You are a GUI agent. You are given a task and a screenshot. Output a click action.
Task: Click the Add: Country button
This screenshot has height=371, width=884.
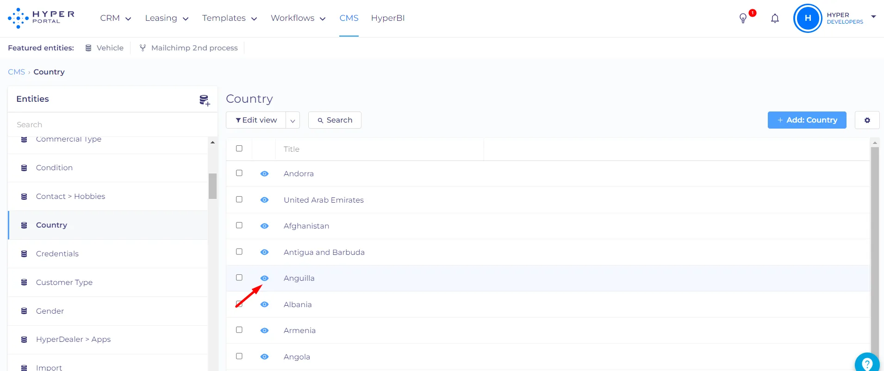(807, 120)
